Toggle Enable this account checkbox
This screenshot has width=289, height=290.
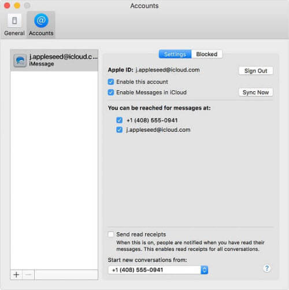111,82
